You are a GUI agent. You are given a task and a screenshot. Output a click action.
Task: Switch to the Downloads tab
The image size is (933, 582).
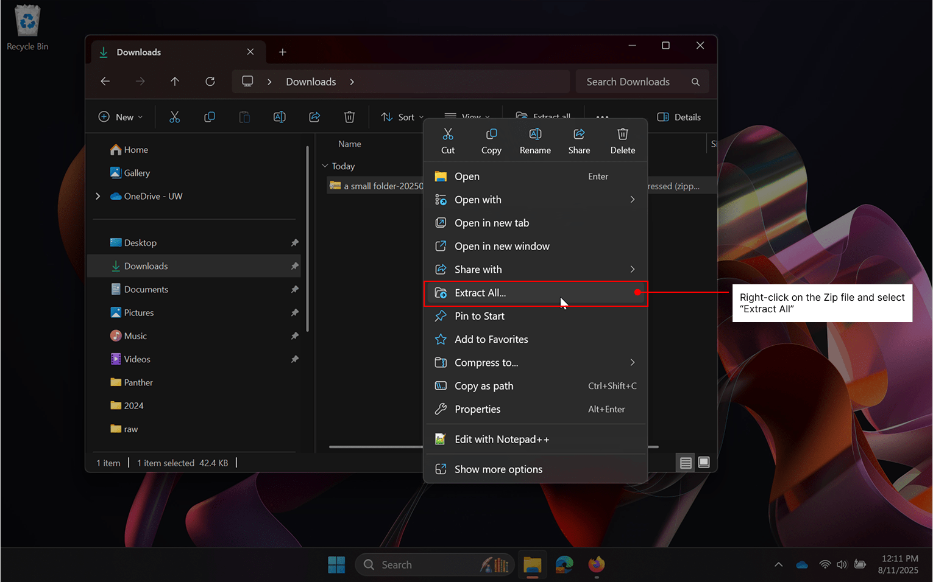point(138,52)
